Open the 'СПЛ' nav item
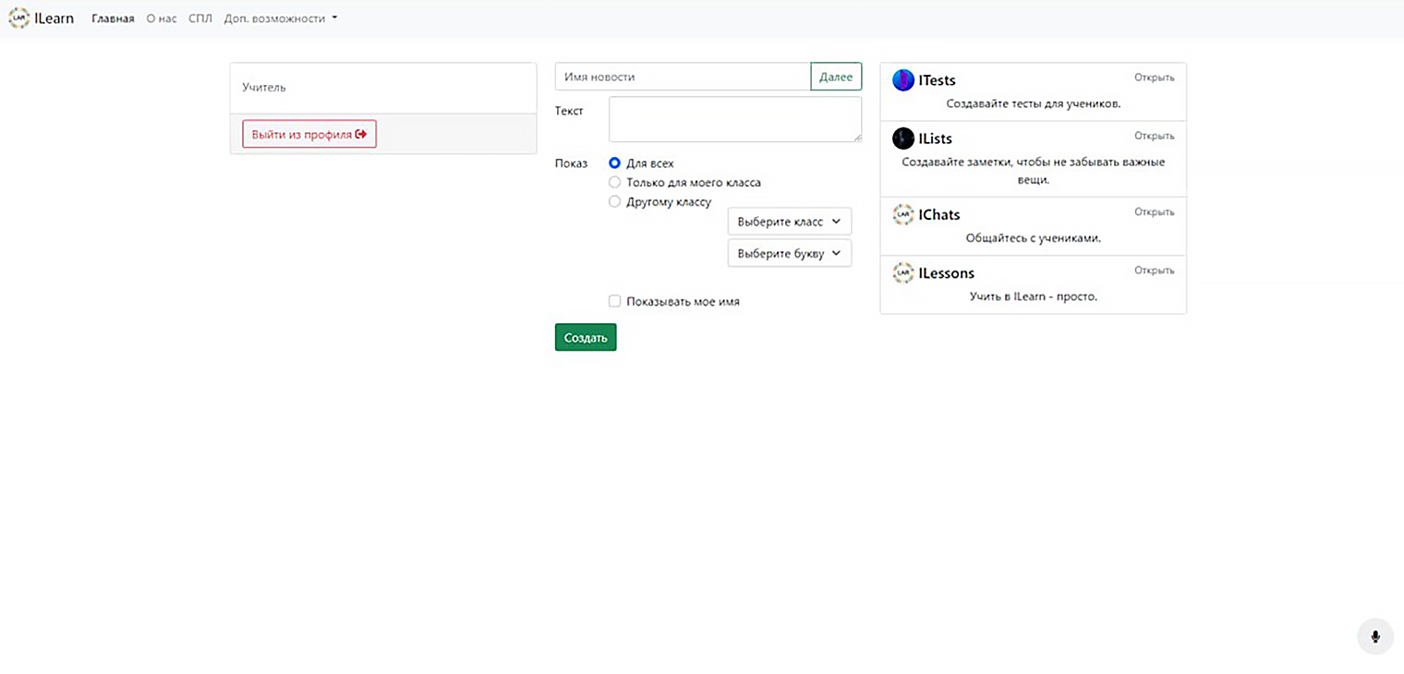The height and width of the screenshot is (674, 1404). [x=200, y=18]
